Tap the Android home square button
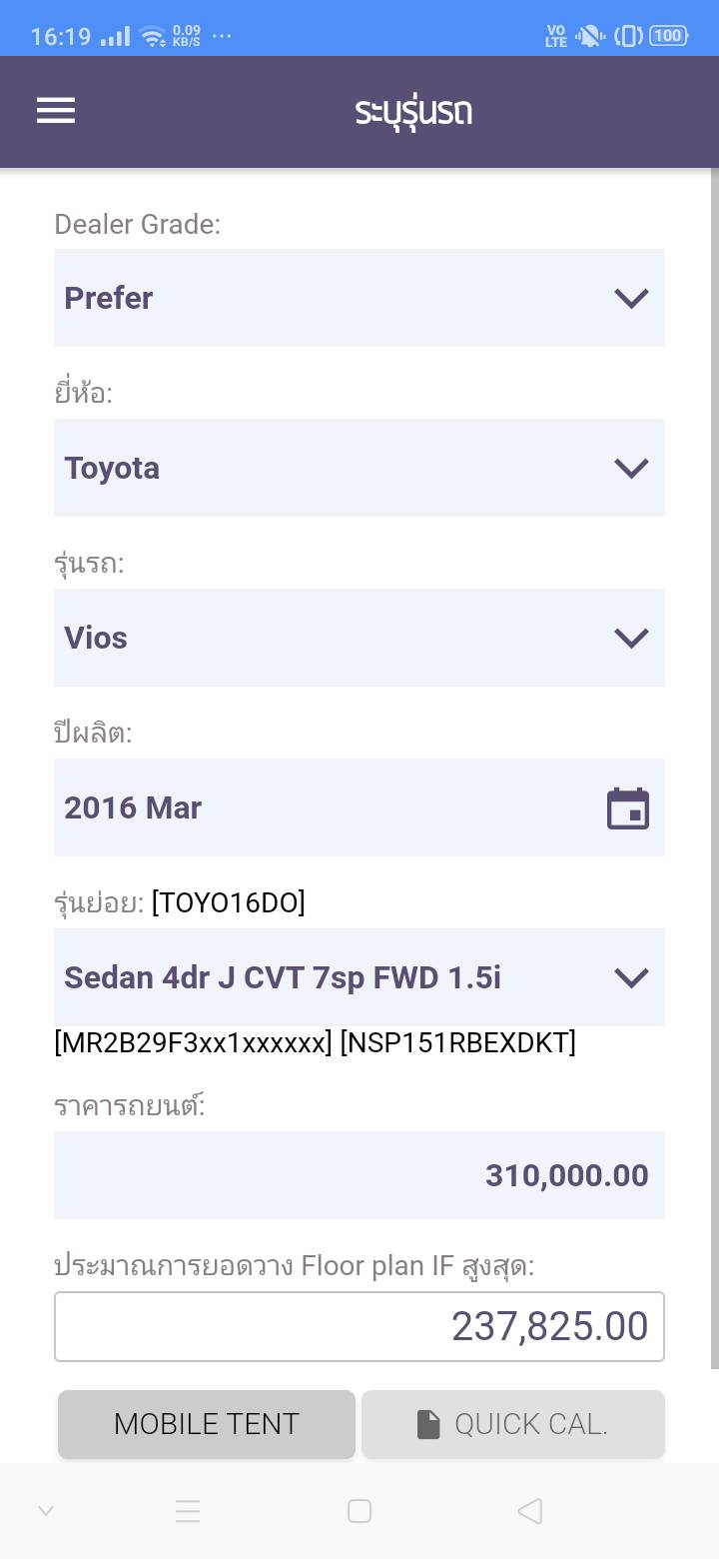719x1559 pixels. click(x=359, y=1511)
